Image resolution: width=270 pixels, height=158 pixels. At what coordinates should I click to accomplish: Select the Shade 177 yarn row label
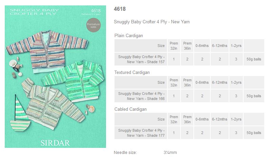141,133
